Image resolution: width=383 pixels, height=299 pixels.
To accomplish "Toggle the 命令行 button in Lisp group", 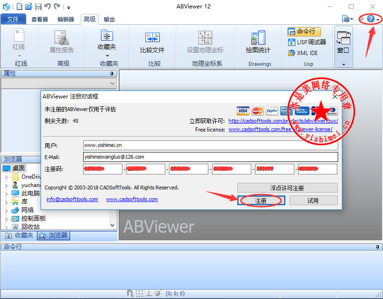I will click(x=304, y=31).
